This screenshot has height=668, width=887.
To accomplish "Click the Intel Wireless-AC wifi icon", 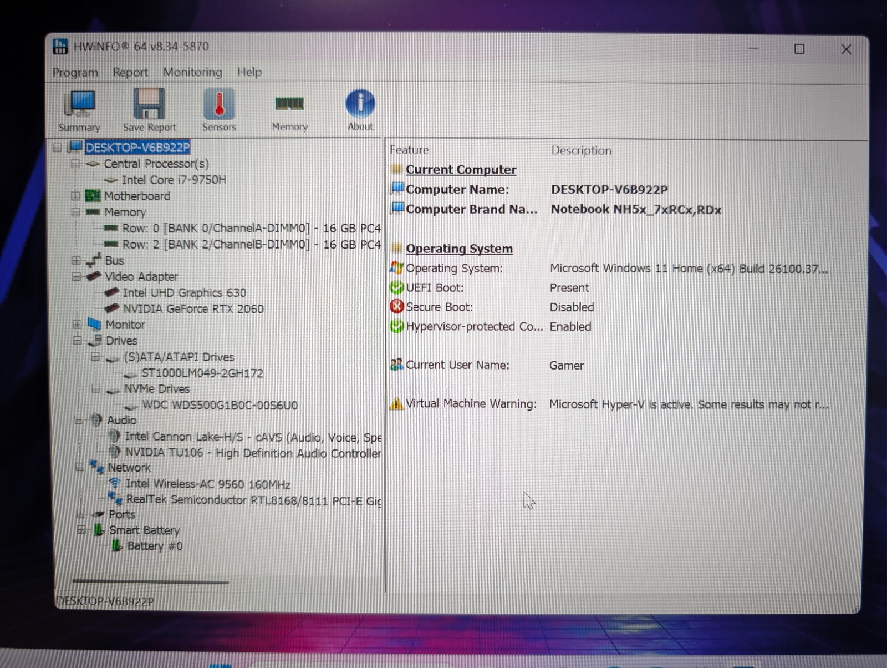I will point(115,483).
